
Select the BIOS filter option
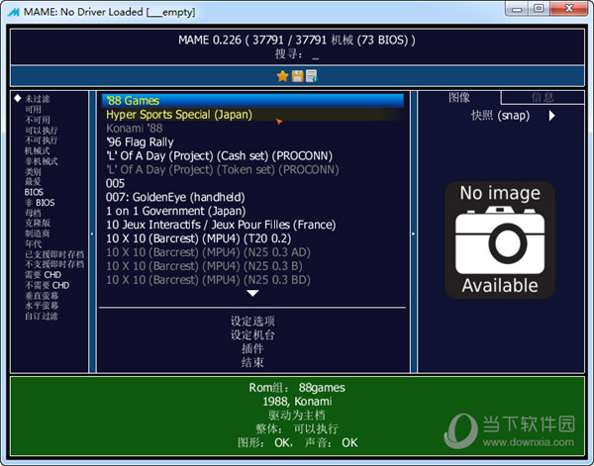34,192
